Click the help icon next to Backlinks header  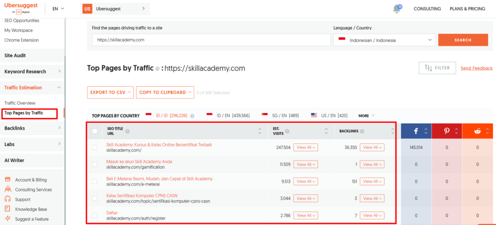(362, 131)
